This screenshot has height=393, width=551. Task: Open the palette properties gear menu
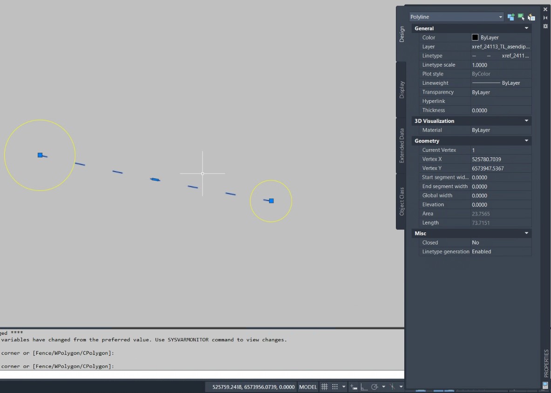point(545,26)
